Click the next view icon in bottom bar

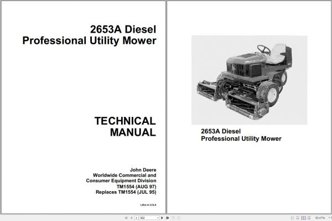179,218
